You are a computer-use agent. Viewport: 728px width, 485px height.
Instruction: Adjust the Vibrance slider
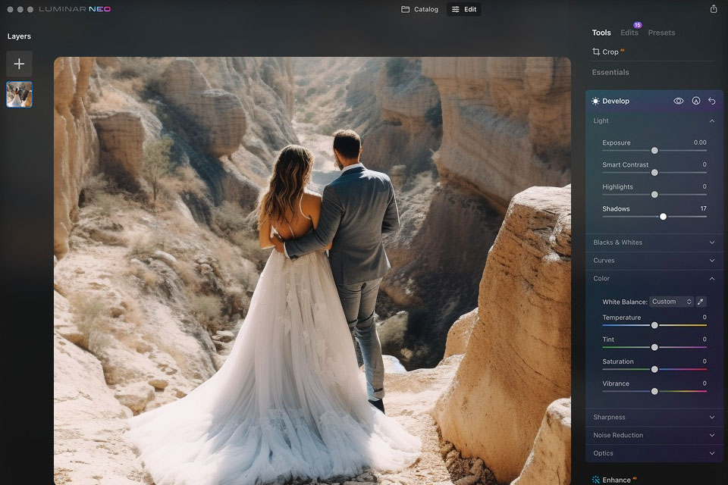coord(654,391)
